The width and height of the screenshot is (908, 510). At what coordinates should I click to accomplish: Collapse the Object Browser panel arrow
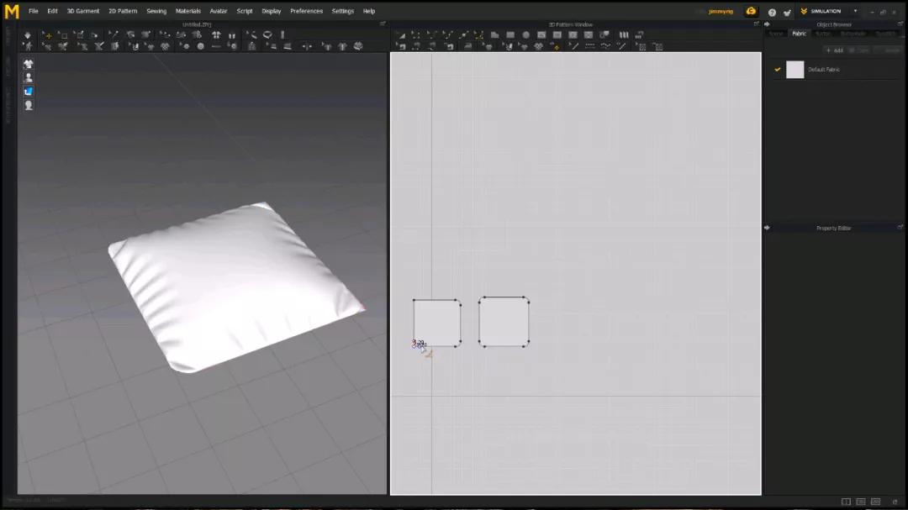(x=767, y=24)
